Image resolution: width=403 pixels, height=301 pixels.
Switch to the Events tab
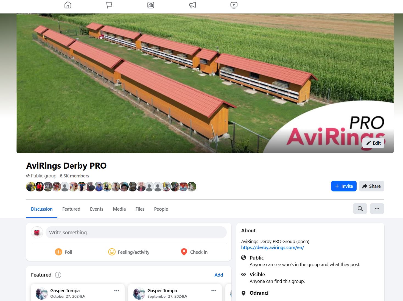(x=97, y=209)
